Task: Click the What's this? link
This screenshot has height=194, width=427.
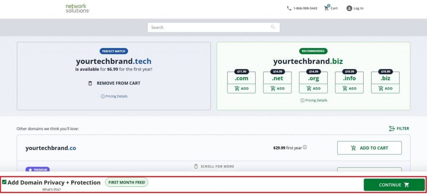Action: [x=51, y=189]
